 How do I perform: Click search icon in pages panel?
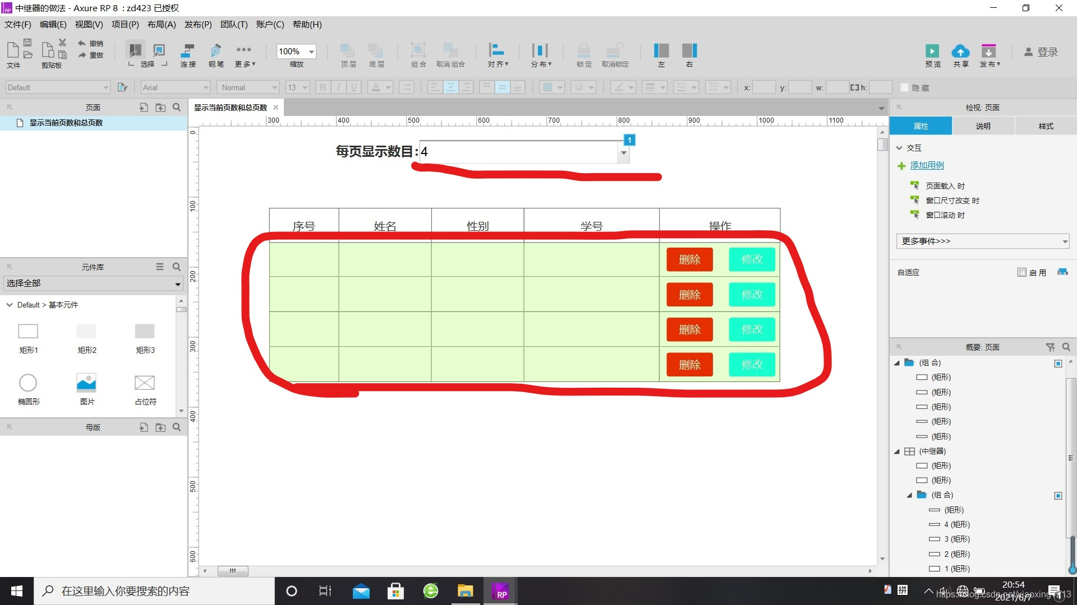pyautogui.click(x=177, y=107)
